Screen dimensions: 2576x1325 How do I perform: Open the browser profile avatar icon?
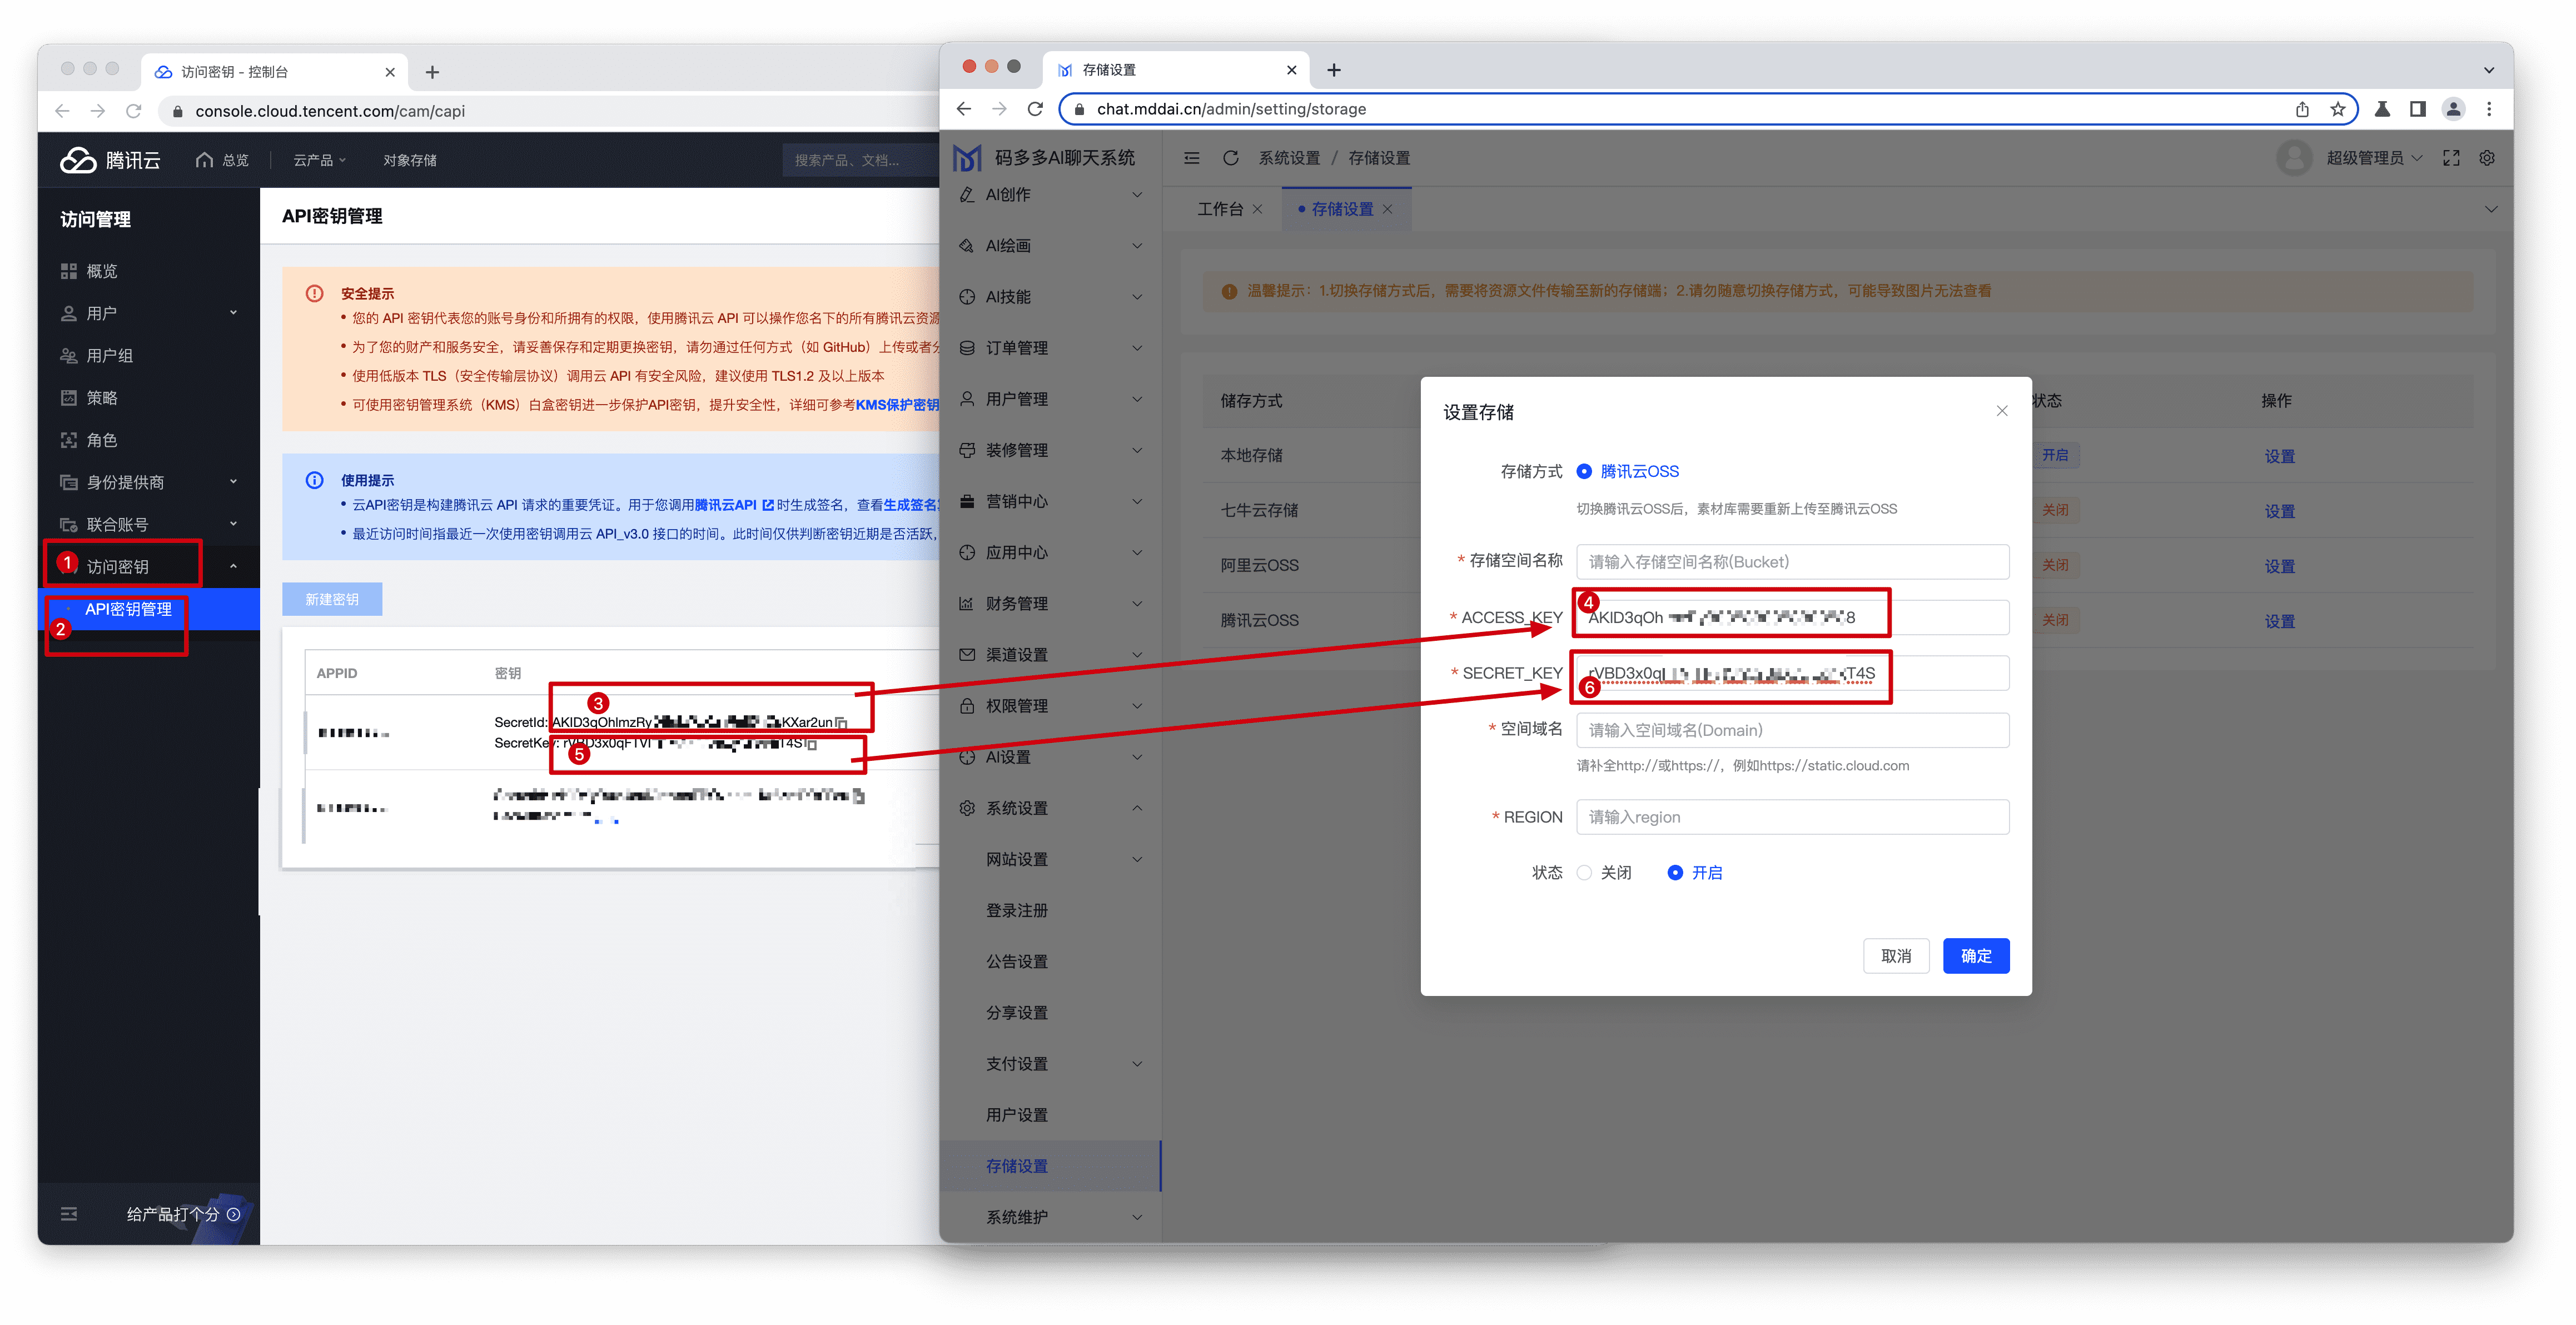[x=2453, y=109]
